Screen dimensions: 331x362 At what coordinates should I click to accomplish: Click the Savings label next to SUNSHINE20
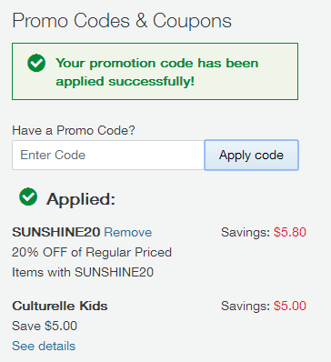246,233
